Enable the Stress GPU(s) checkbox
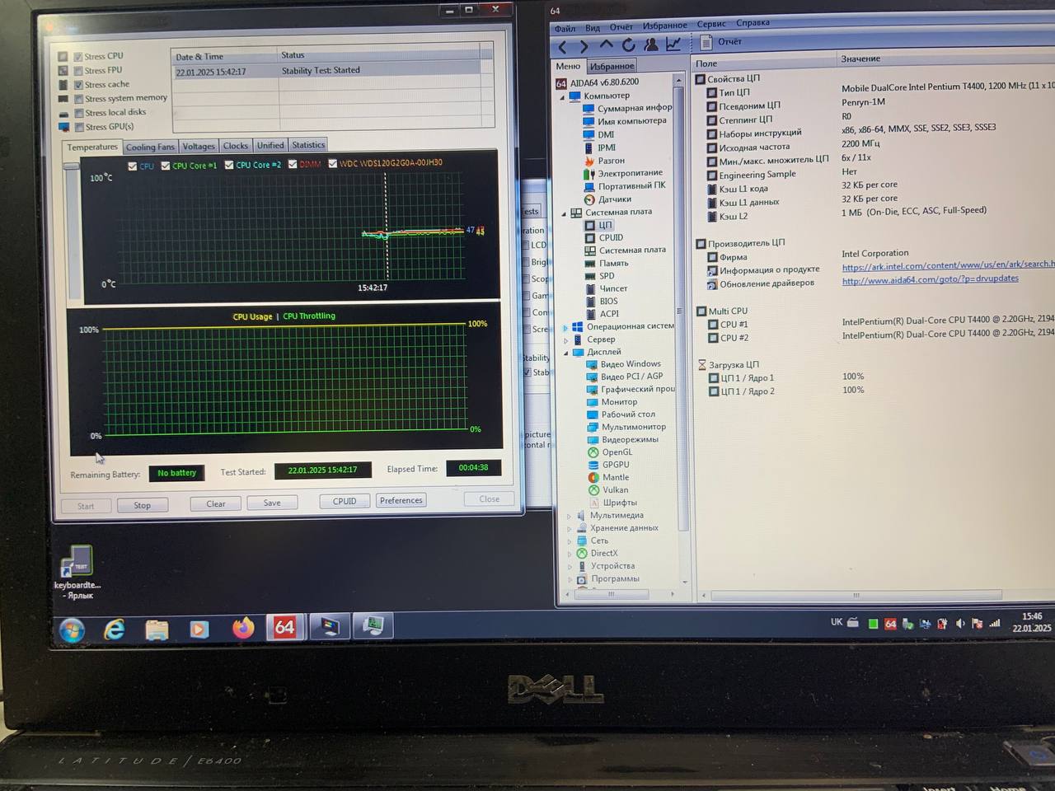 point(78,127)
